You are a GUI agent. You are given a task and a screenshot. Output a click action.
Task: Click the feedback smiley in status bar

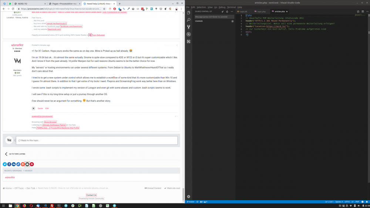[363, 202]
